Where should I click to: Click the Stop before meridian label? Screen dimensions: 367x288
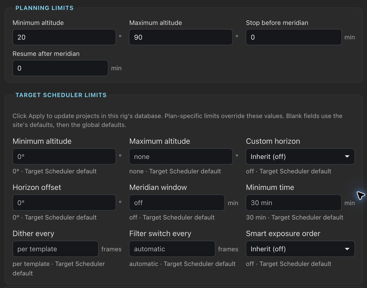(x=277, y=23)
